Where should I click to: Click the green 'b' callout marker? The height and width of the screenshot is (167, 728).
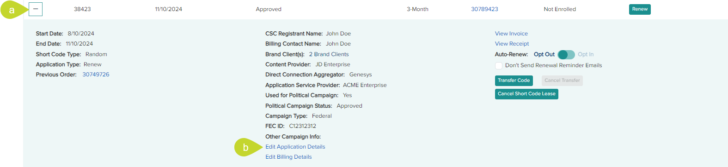246,147
